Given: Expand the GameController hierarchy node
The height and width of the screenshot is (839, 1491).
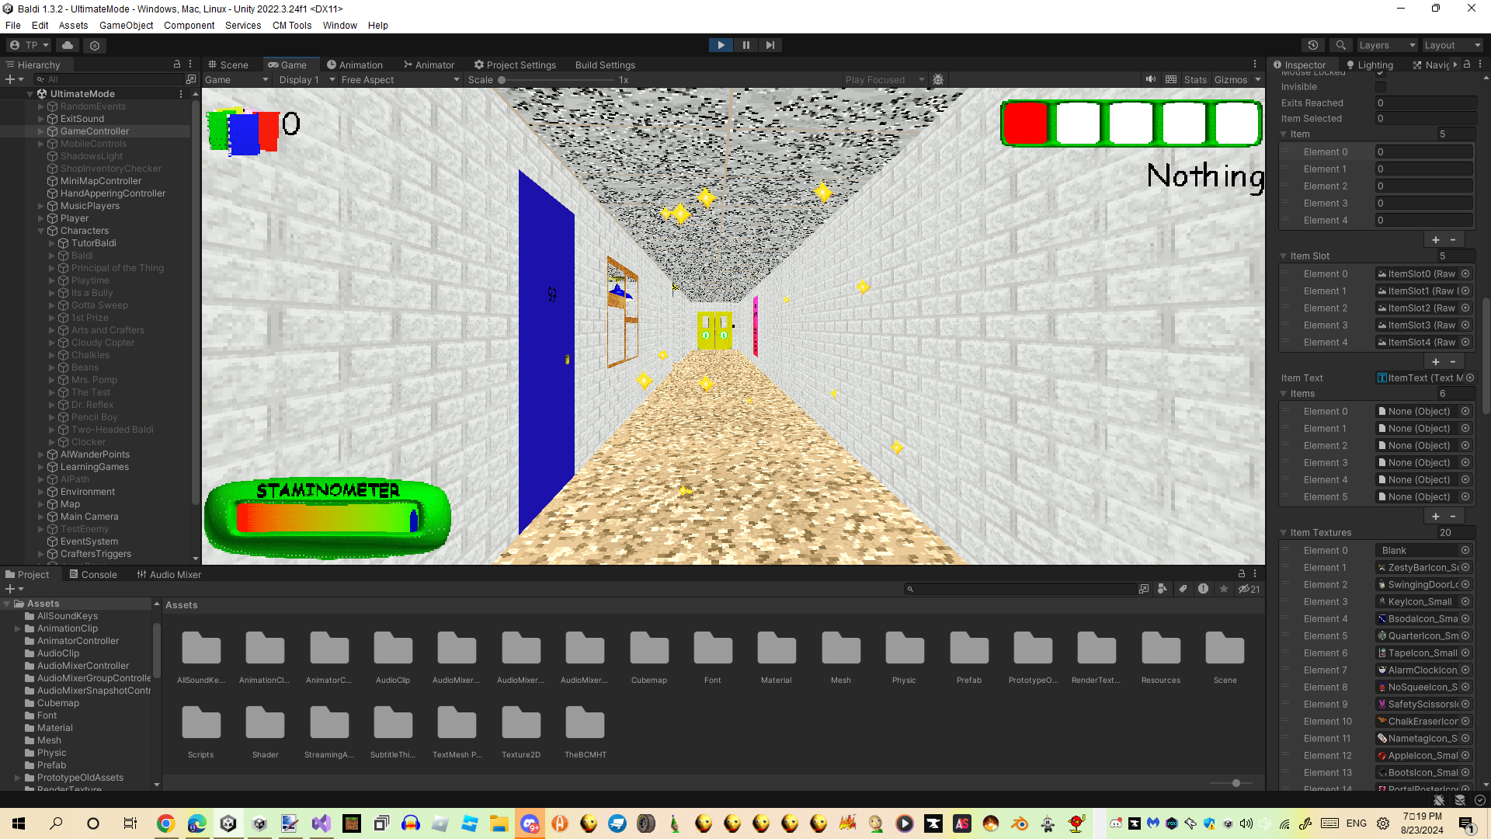Looking at the screenshot, I should [x=41, y=131].
